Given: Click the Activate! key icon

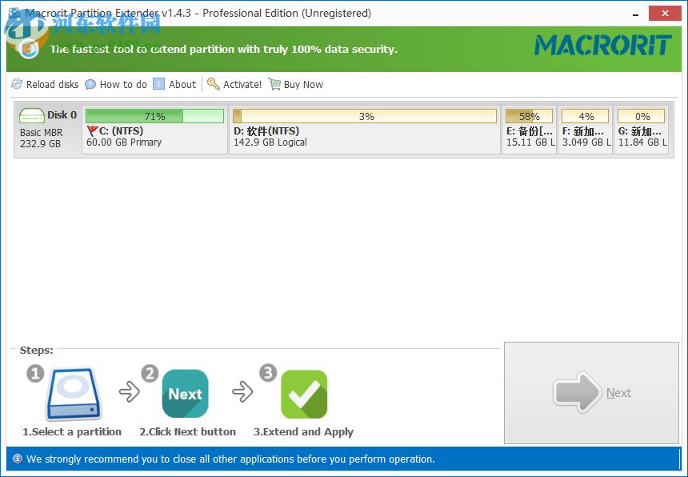Looking at the screenshot, I should coord(212,84).
